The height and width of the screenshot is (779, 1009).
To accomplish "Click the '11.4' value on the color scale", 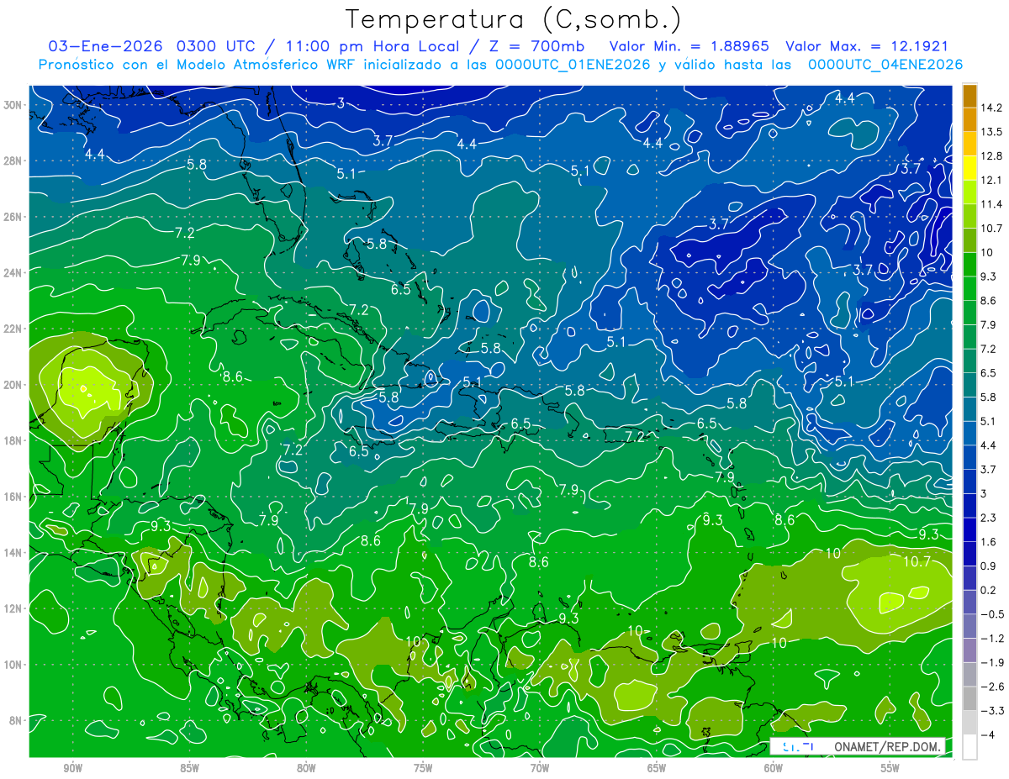I will pos(991,204).
